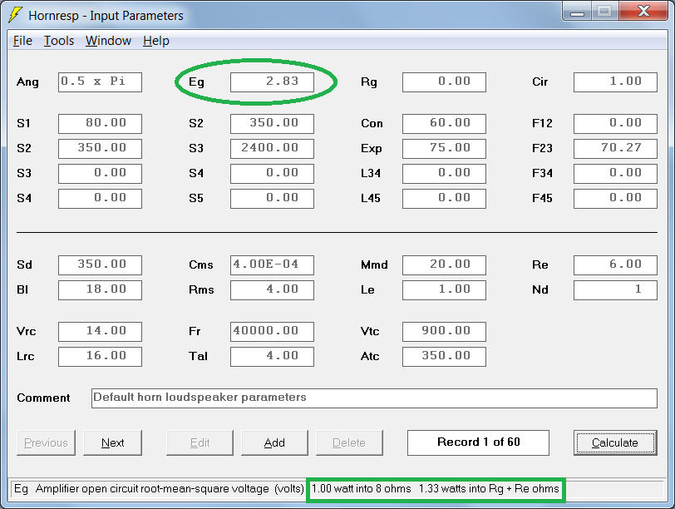Image resolution: width=675 pixels, height=509 pixels.
Task: Select the L45 input field
Action: coord(444,199)
